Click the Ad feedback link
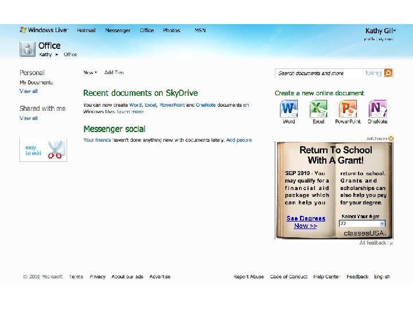The width and height of the screenshot is (413, 310). pyautogui.click(x=372, y=243)
